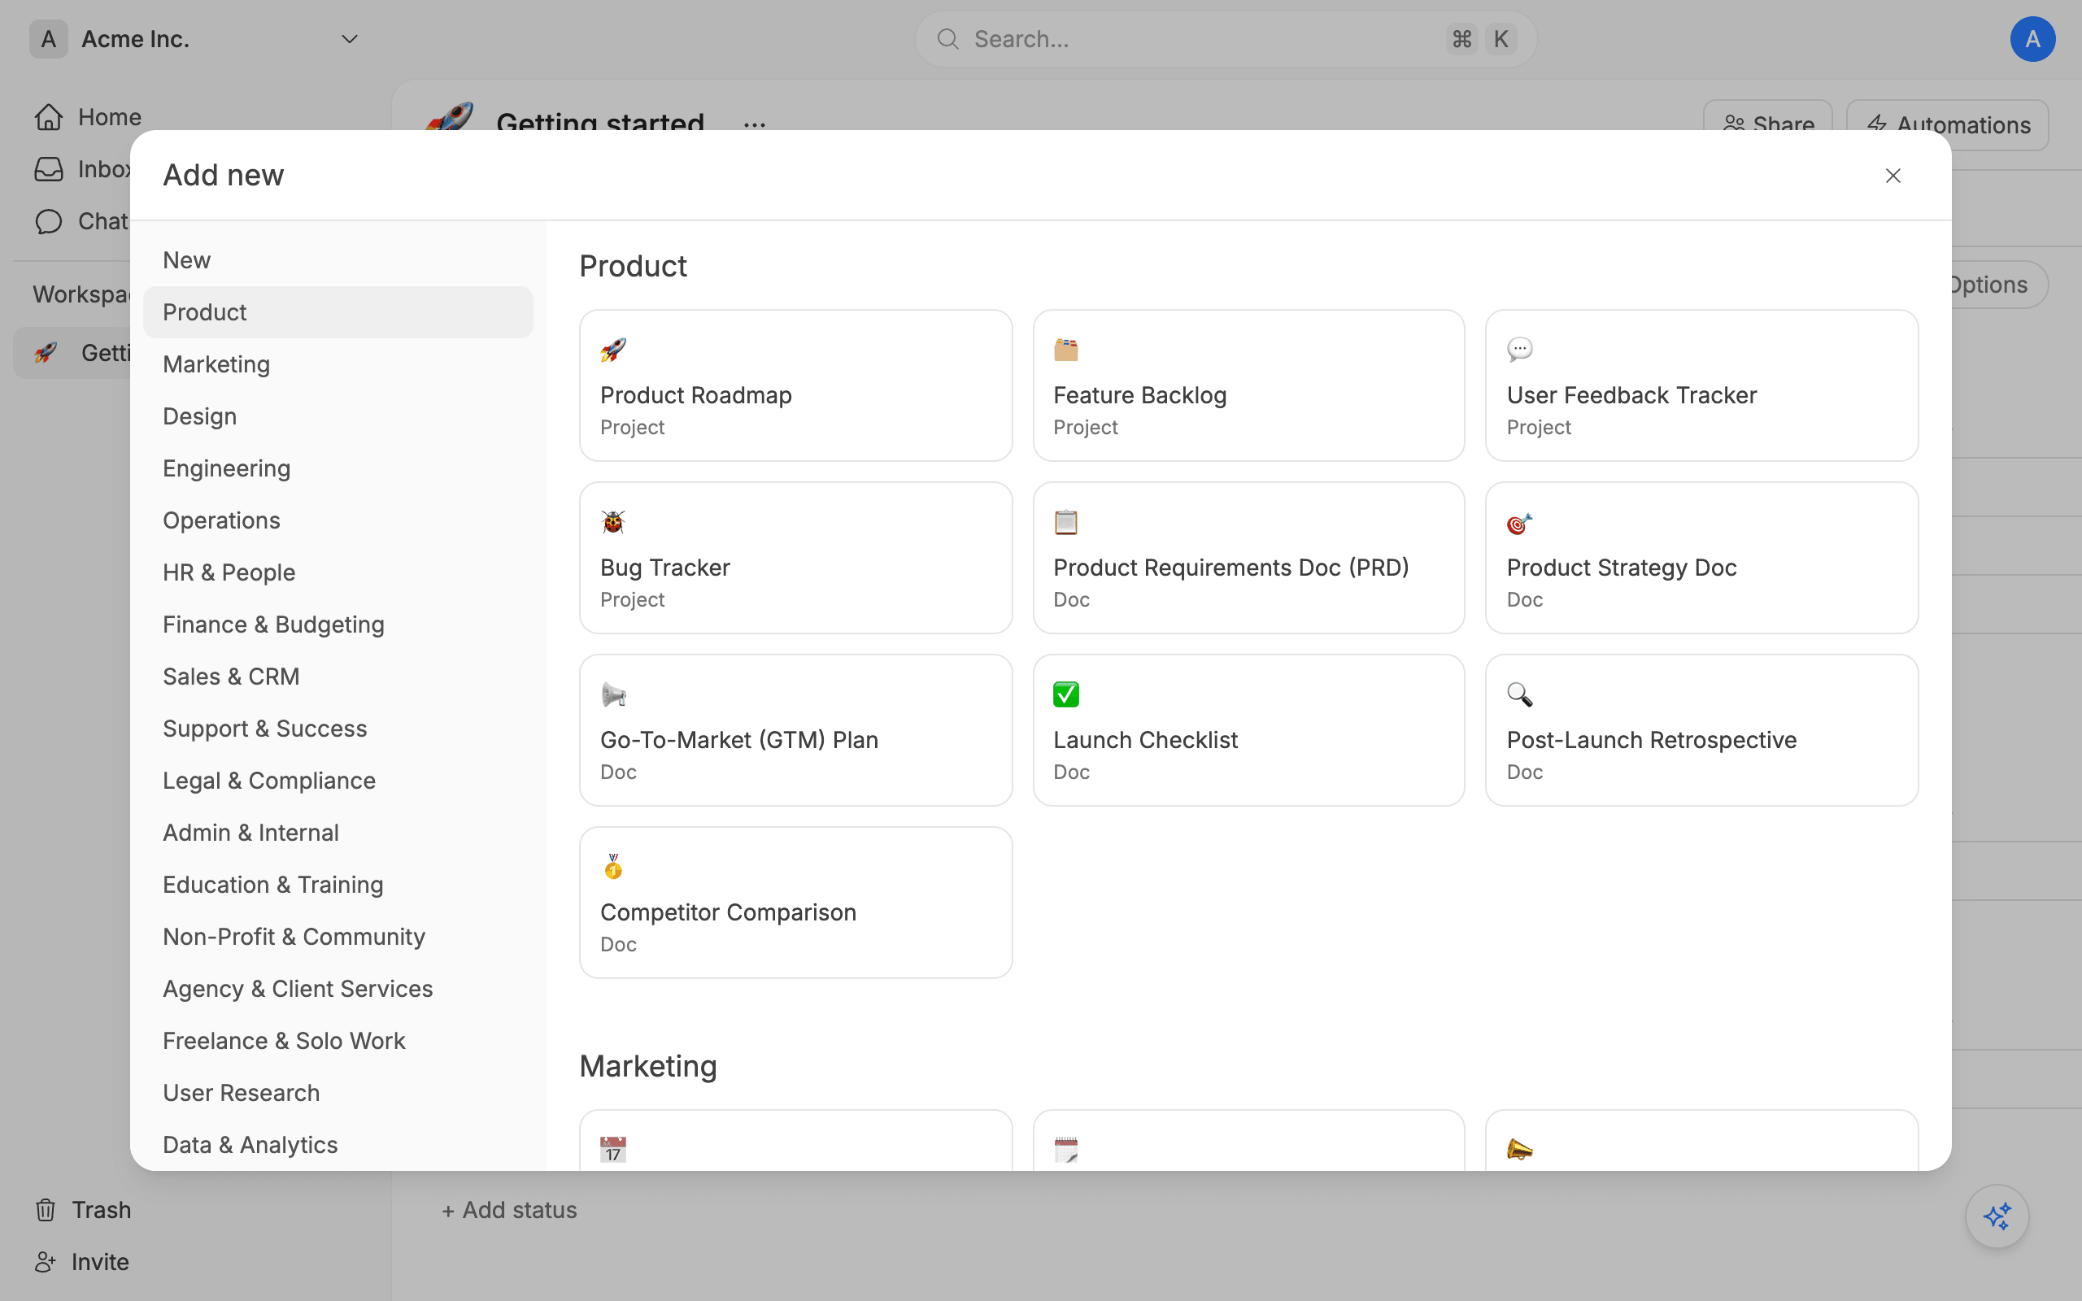2082x1301 pixels.
Task: Click the Home icon in sidebar
Action: point(49,117)
